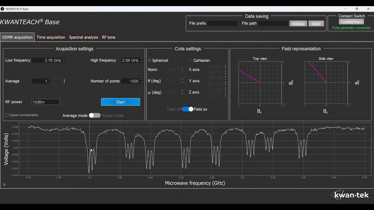Select the Cartesian coordinates checkbox
Viewport: 374px width, 210px height.
click(191, 60)
